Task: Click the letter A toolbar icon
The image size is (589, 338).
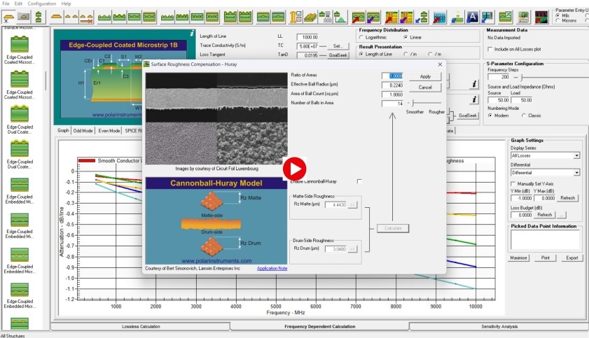Action: point(472,17)
